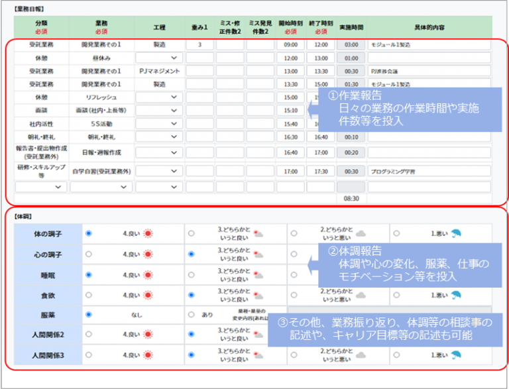The height and width of the screenshot is (389, 509).
Task: Click the gray cloud icon in 体の調子 row
Action: click(x=361, y=233)
